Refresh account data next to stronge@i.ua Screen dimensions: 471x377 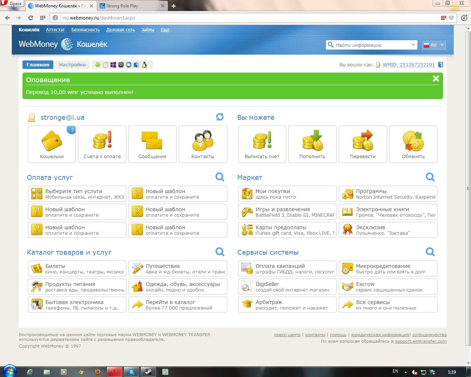tap(220, 117)
